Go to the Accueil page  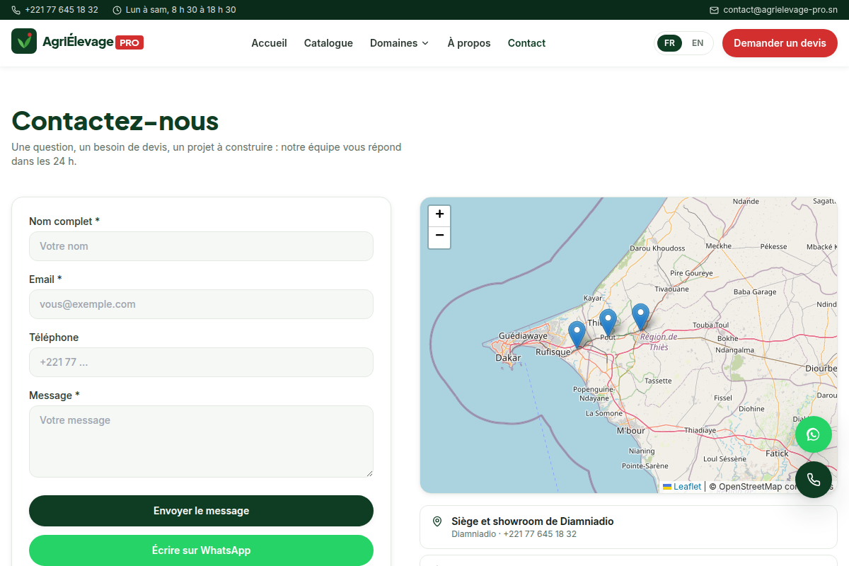270,43
